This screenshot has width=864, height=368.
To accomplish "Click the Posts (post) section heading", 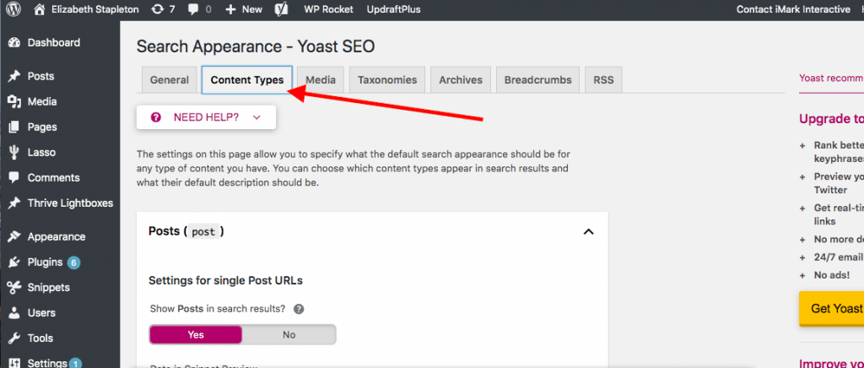I will pos(186,231).
